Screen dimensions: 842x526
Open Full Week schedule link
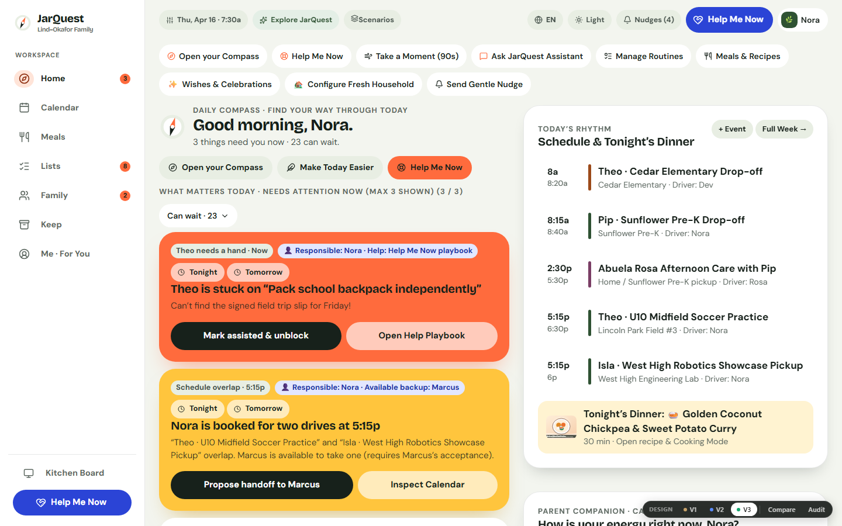[x=784, y=129]
